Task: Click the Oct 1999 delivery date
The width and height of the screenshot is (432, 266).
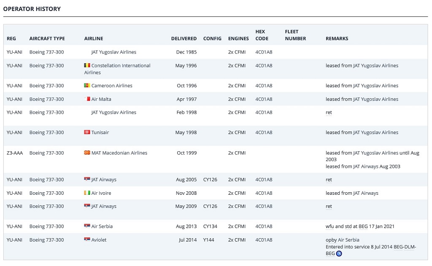Action: pyautogui.click(x=187, y=153)
